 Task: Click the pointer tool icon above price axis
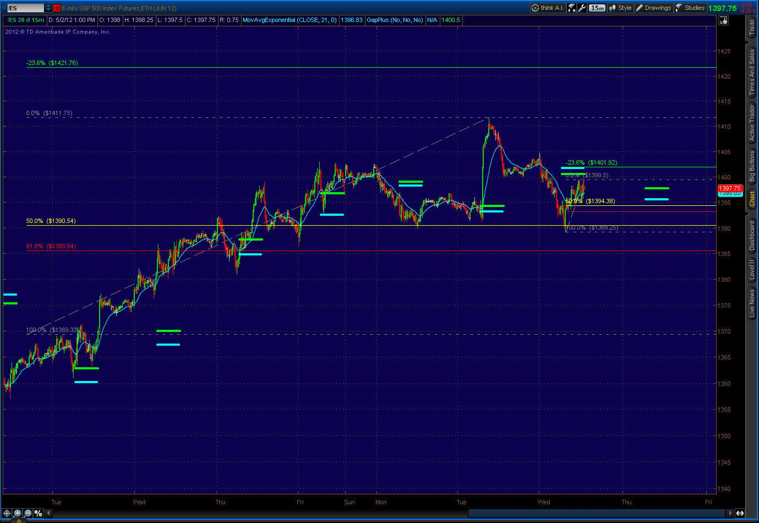click(x=724, y=20)
